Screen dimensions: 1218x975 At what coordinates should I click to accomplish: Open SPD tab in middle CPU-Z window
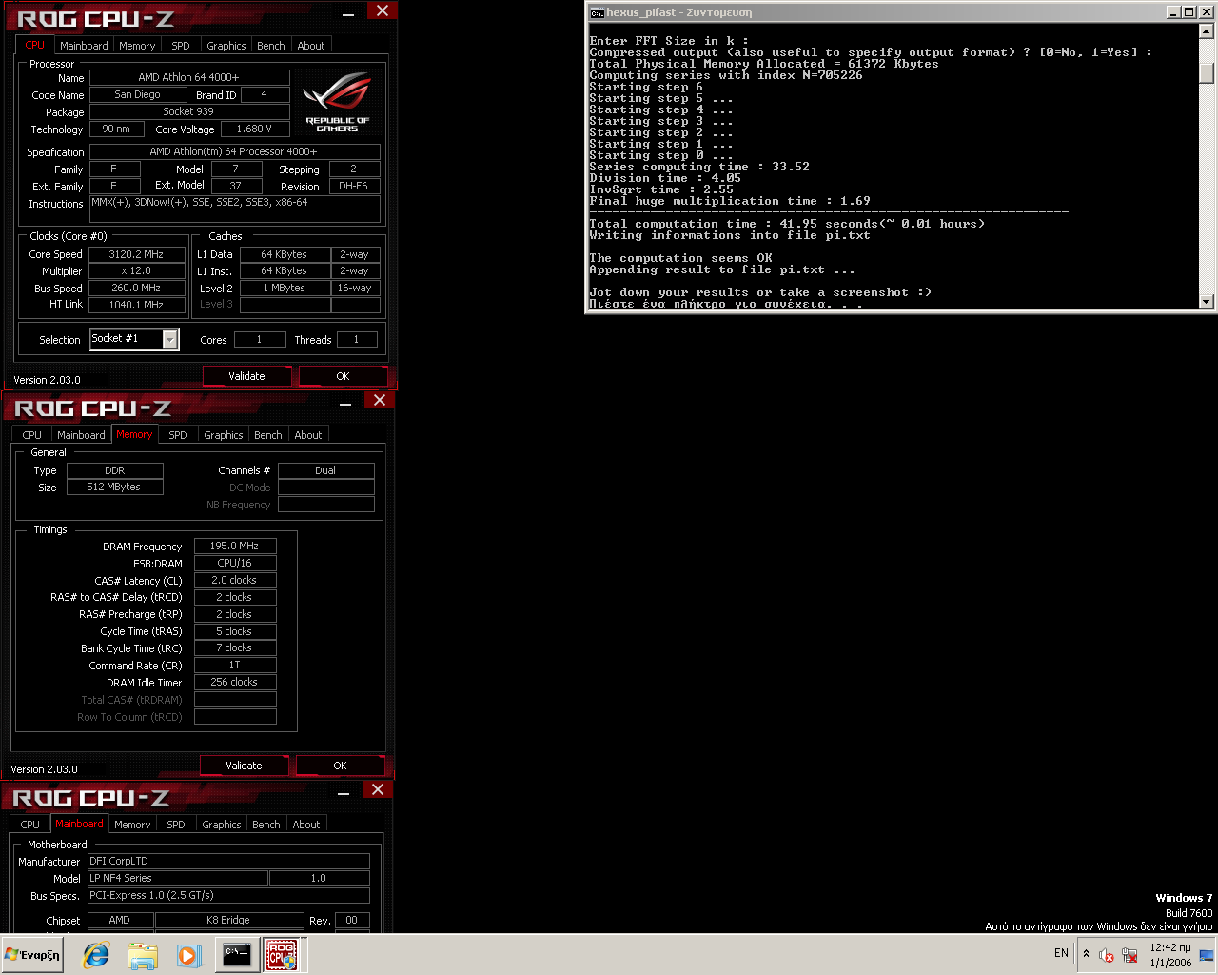pyautogui.click(x=178, y=435)
